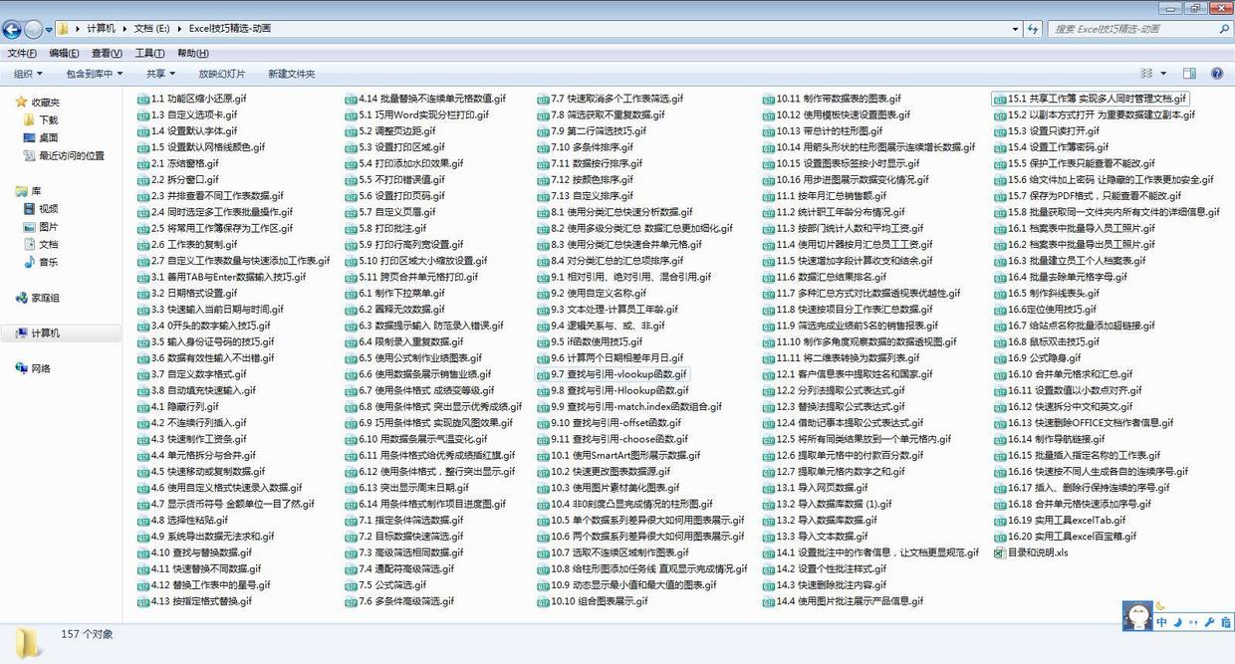Toggle the 中 Chinese input mode indicator
1235x664 pixels.
click(1162, 622)
